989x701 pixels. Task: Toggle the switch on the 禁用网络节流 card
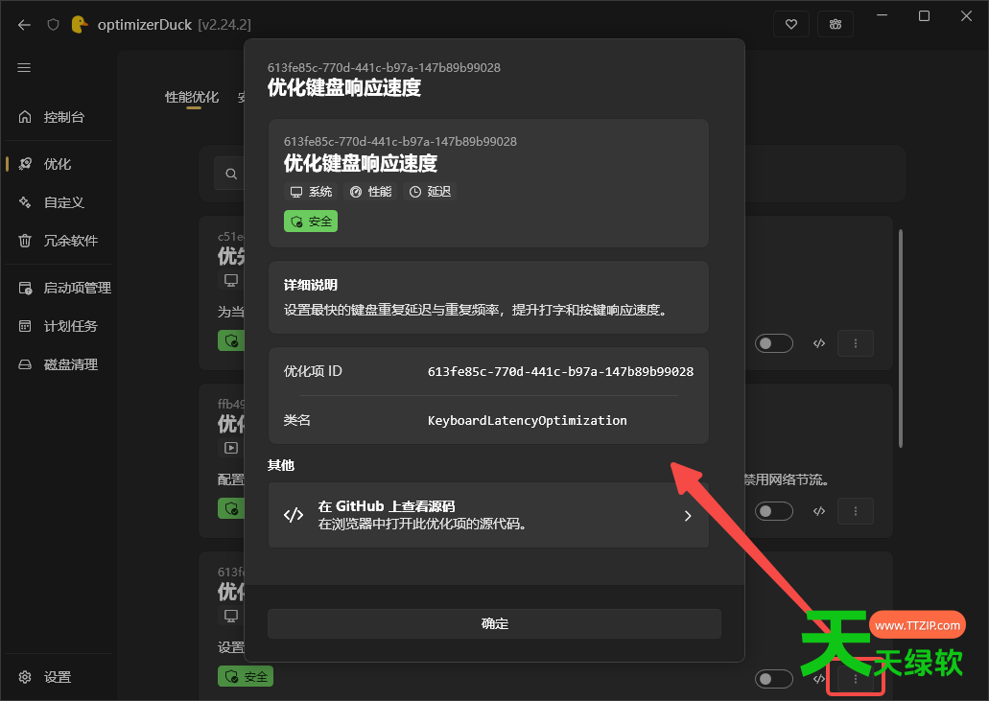click(774, 511)
